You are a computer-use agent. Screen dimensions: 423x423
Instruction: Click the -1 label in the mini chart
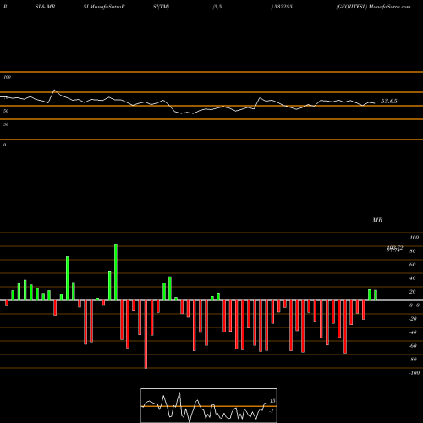coord(272,411)
